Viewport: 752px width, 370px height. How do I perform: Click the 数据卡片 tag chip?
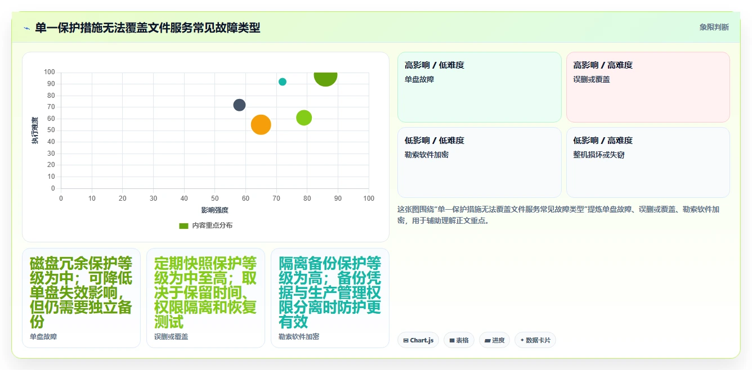535,340
